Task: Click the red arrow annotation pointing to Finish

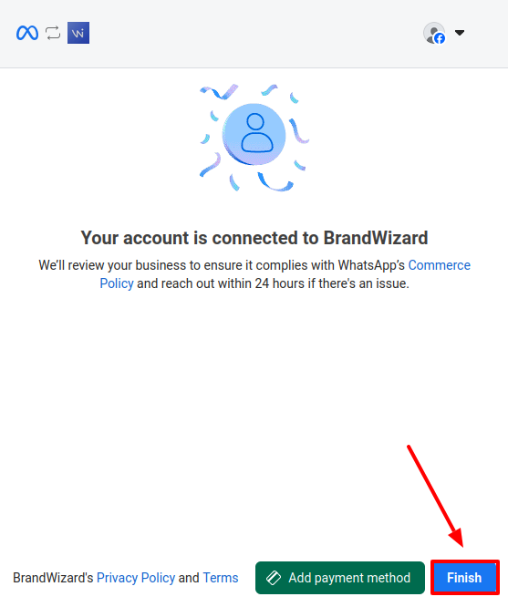Action: [x=436, y=497]
